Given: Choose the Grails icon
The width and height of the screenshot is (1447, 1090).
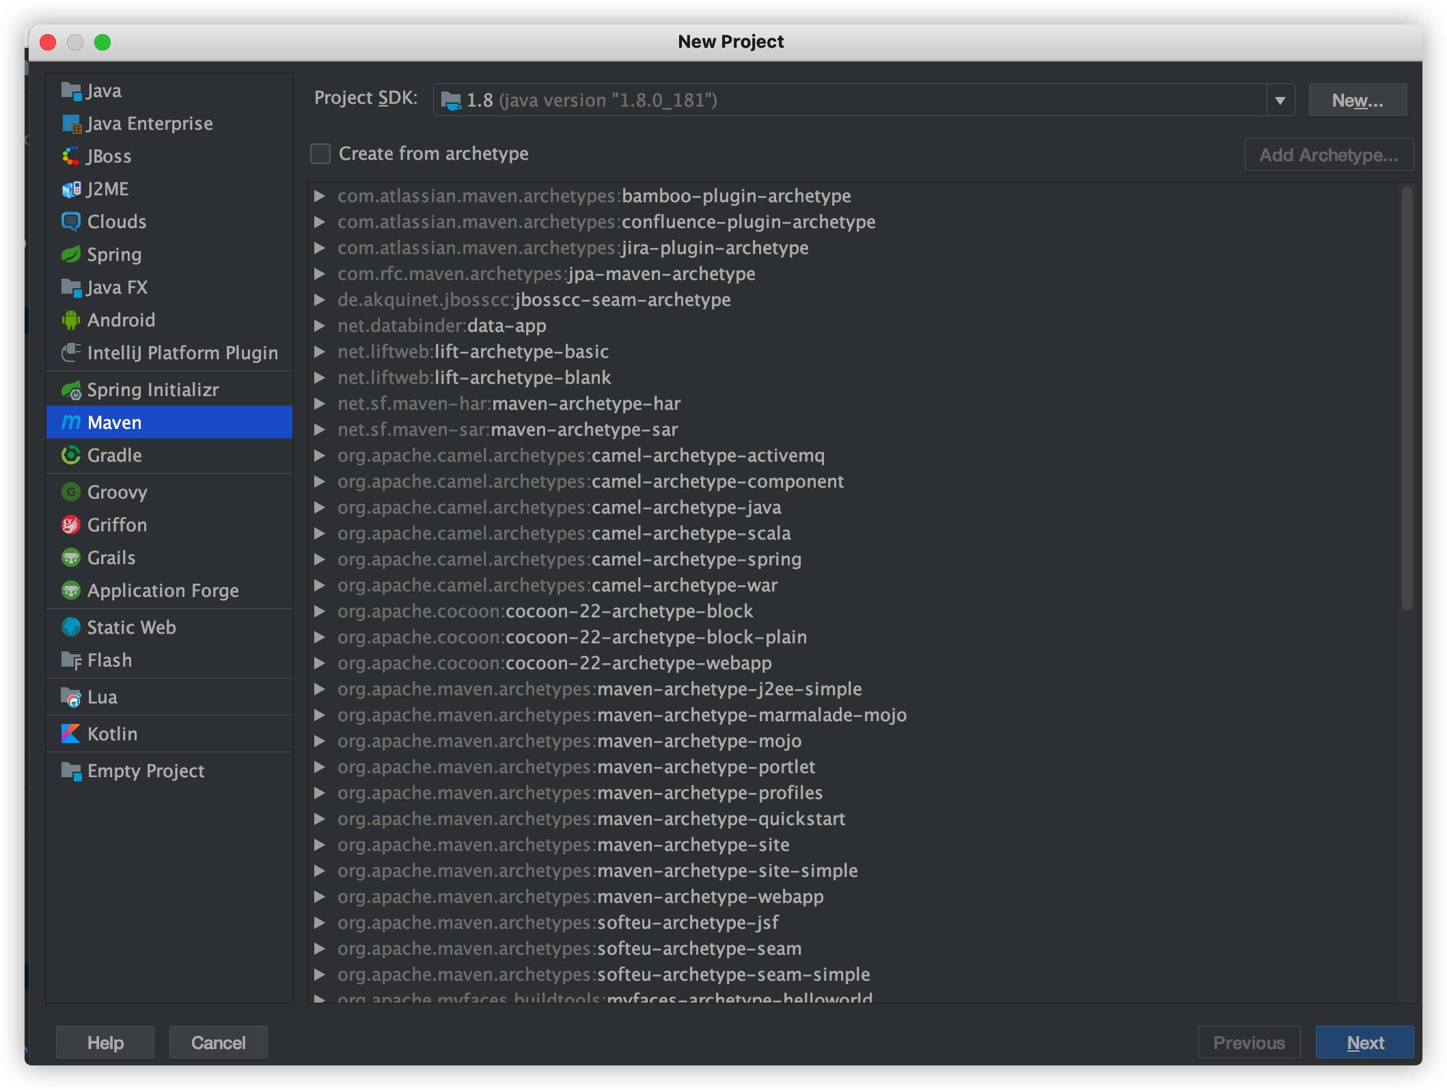Looking at the screenshot, I should coord(71,558).
